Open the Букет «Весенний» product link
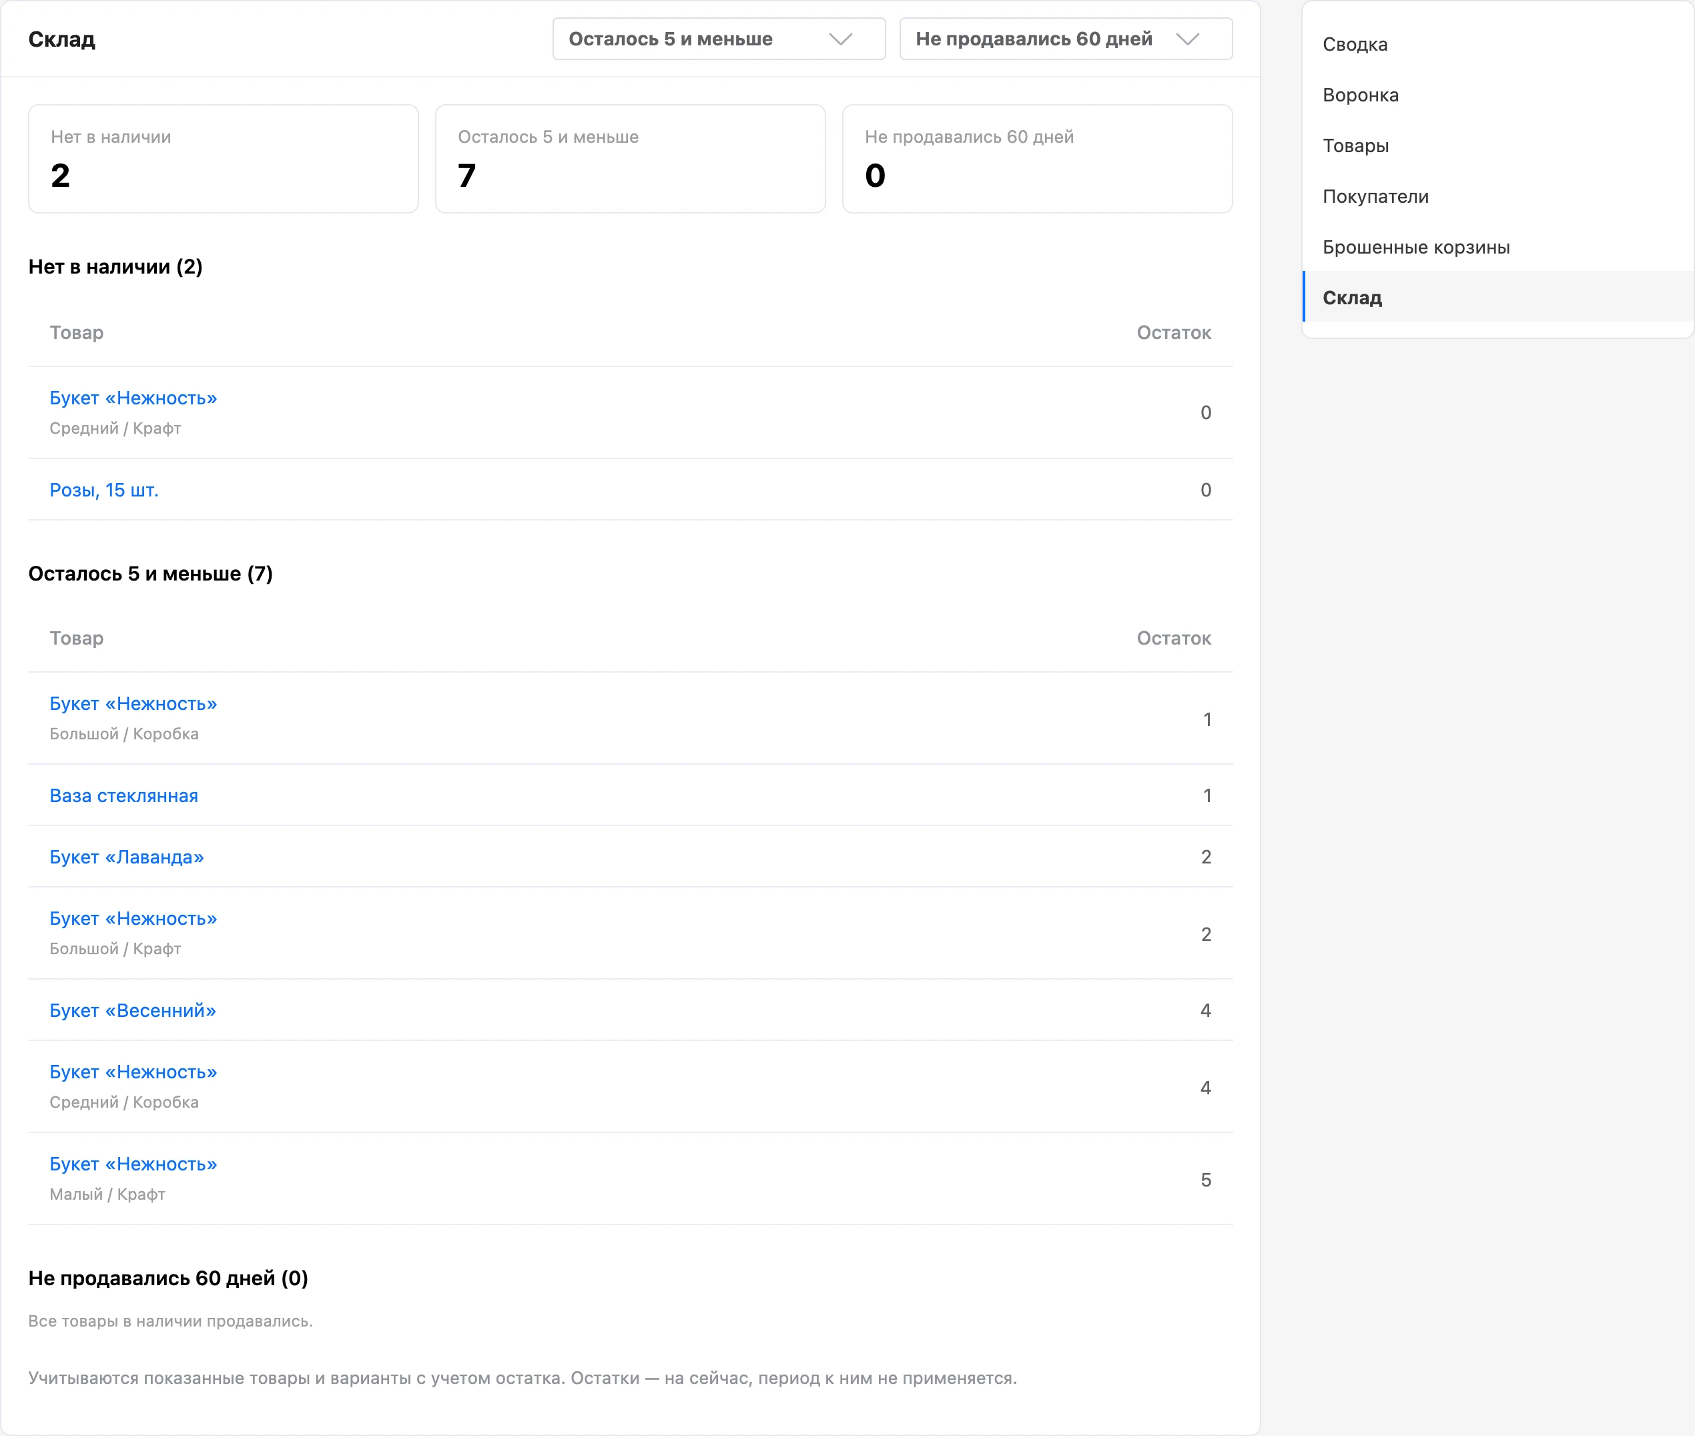The width and height of the screenshot is (1695, 1436). [133, 1010]
